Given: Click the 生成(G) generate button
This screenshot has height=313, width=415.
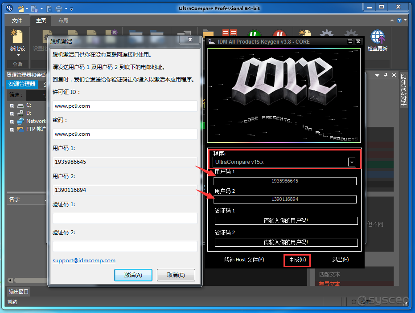Looking at the screenshot, I should (x=297, y=260).
